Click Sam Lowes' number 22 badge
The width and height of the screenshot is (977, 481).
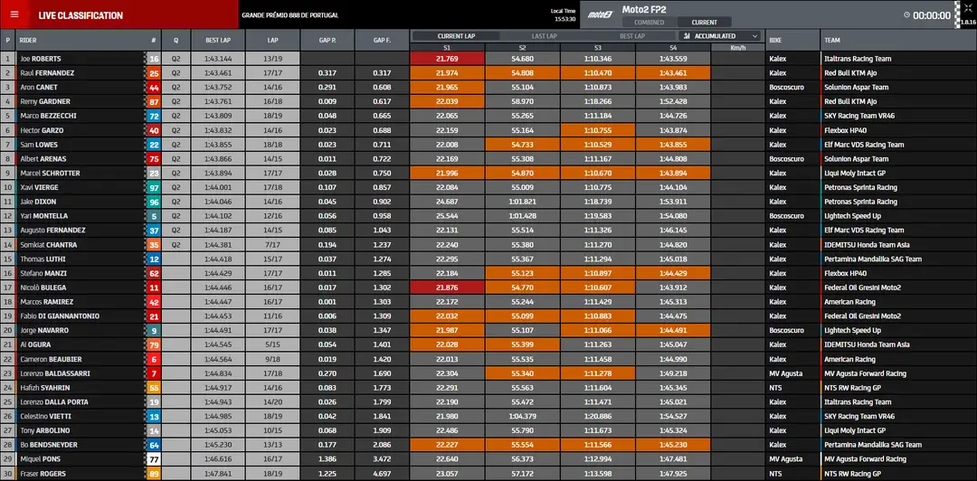pos(153,145)
